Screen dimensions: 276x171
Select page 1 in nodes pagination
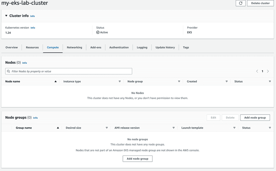click(262, 71)
